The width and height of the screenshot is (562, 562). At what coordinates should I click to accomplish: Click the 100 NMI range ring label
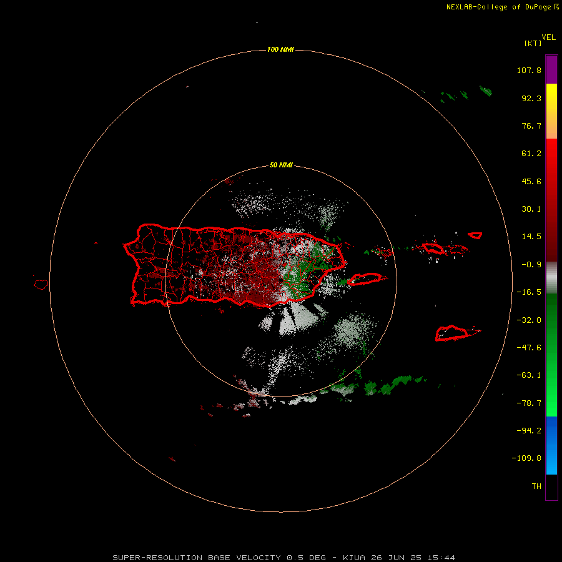tap(280, 49)
